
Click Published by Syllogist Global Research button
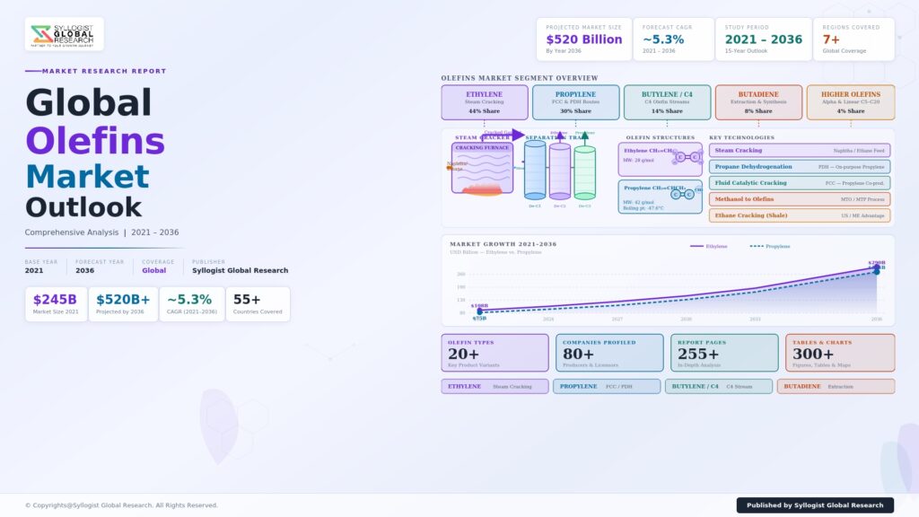click(x=815, y=505)
